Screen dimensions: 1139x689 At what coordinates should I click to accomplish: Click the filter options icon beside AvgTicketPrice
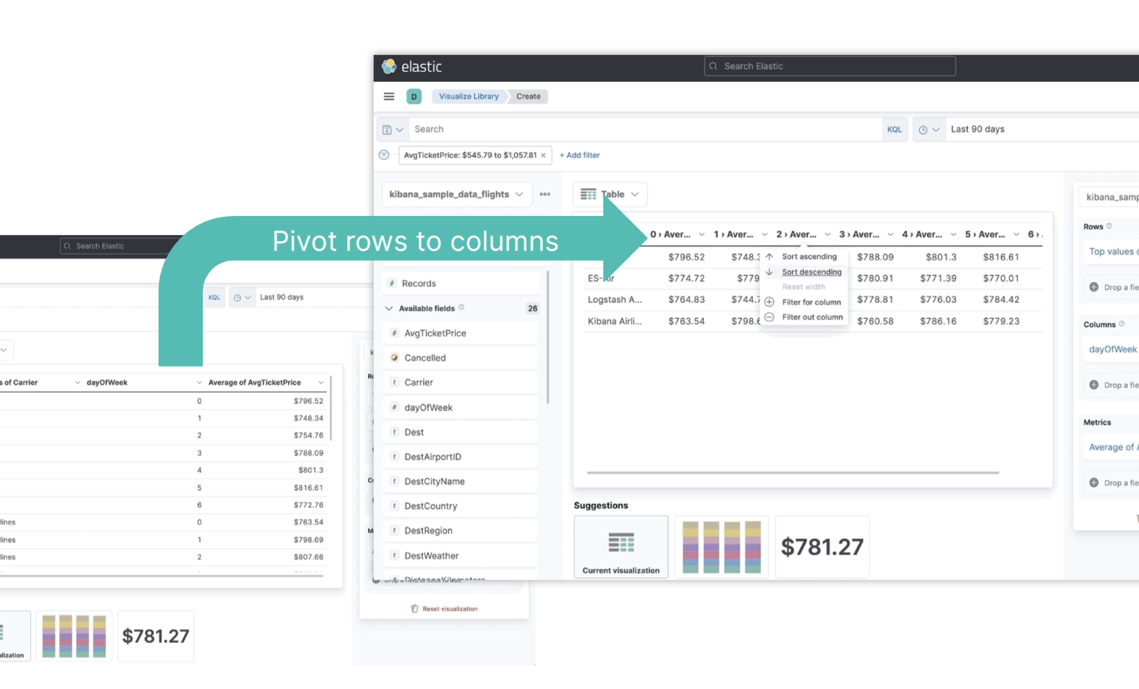tap(384, 155)
